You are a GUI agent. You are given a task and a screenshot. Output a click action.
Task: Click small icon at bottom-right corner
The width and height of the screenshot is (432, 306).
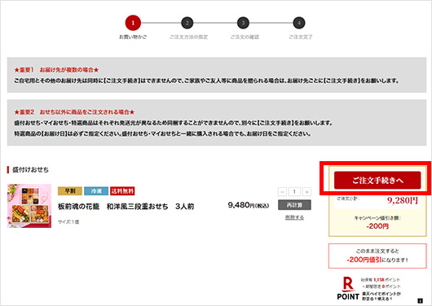pyautogui.click(x=420, y=301)
